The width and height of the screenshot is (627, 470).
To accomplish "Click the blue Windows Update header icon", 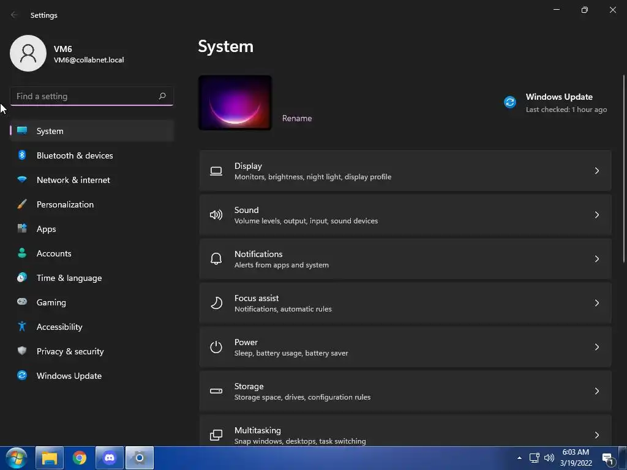I will [x=510, y=102].
